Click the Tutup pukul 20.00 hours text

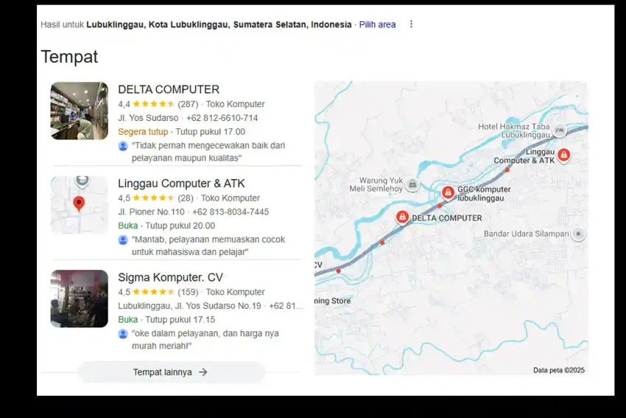click(180, 226)
